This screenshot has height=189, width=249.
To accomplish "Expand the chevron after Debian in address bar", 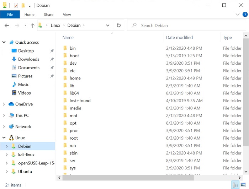I will 84,25.
